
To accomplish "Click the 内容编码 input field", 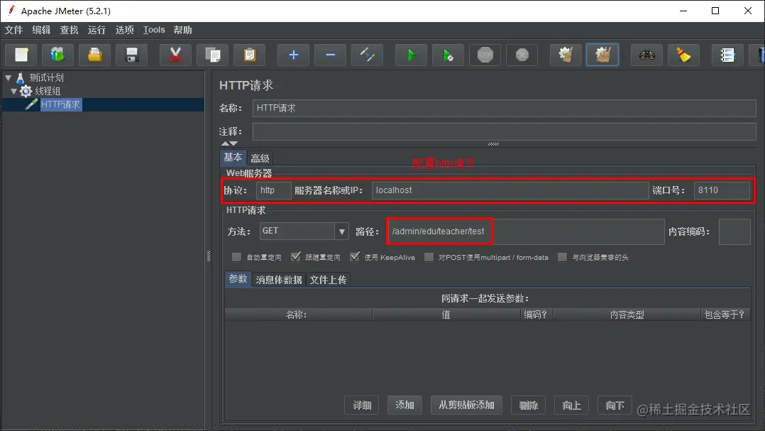I will 734,231.
